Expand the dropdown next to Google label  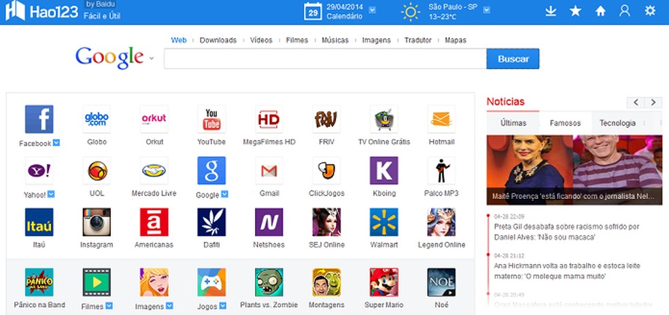pyautogui.click(x=224, y=194)
